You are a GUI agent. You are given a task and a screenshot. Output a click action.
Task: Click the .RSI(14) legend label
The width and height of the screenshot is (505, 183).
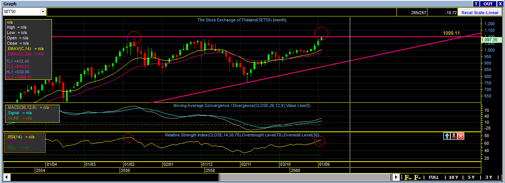click(21, 136)
